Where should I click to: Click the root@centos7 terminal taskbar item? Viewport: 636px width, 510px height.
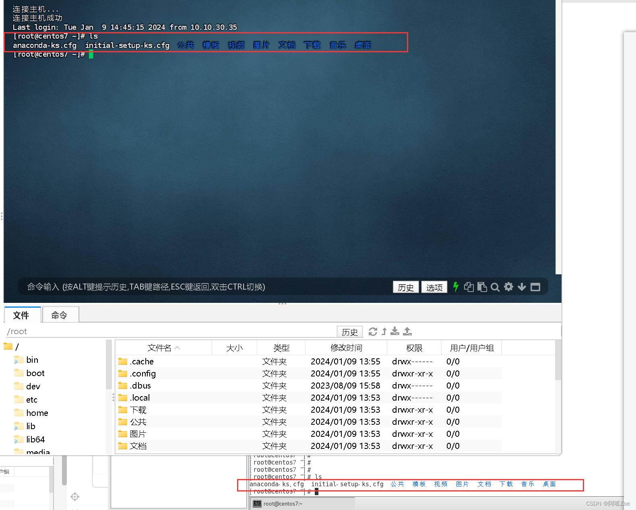click(303, 504)
